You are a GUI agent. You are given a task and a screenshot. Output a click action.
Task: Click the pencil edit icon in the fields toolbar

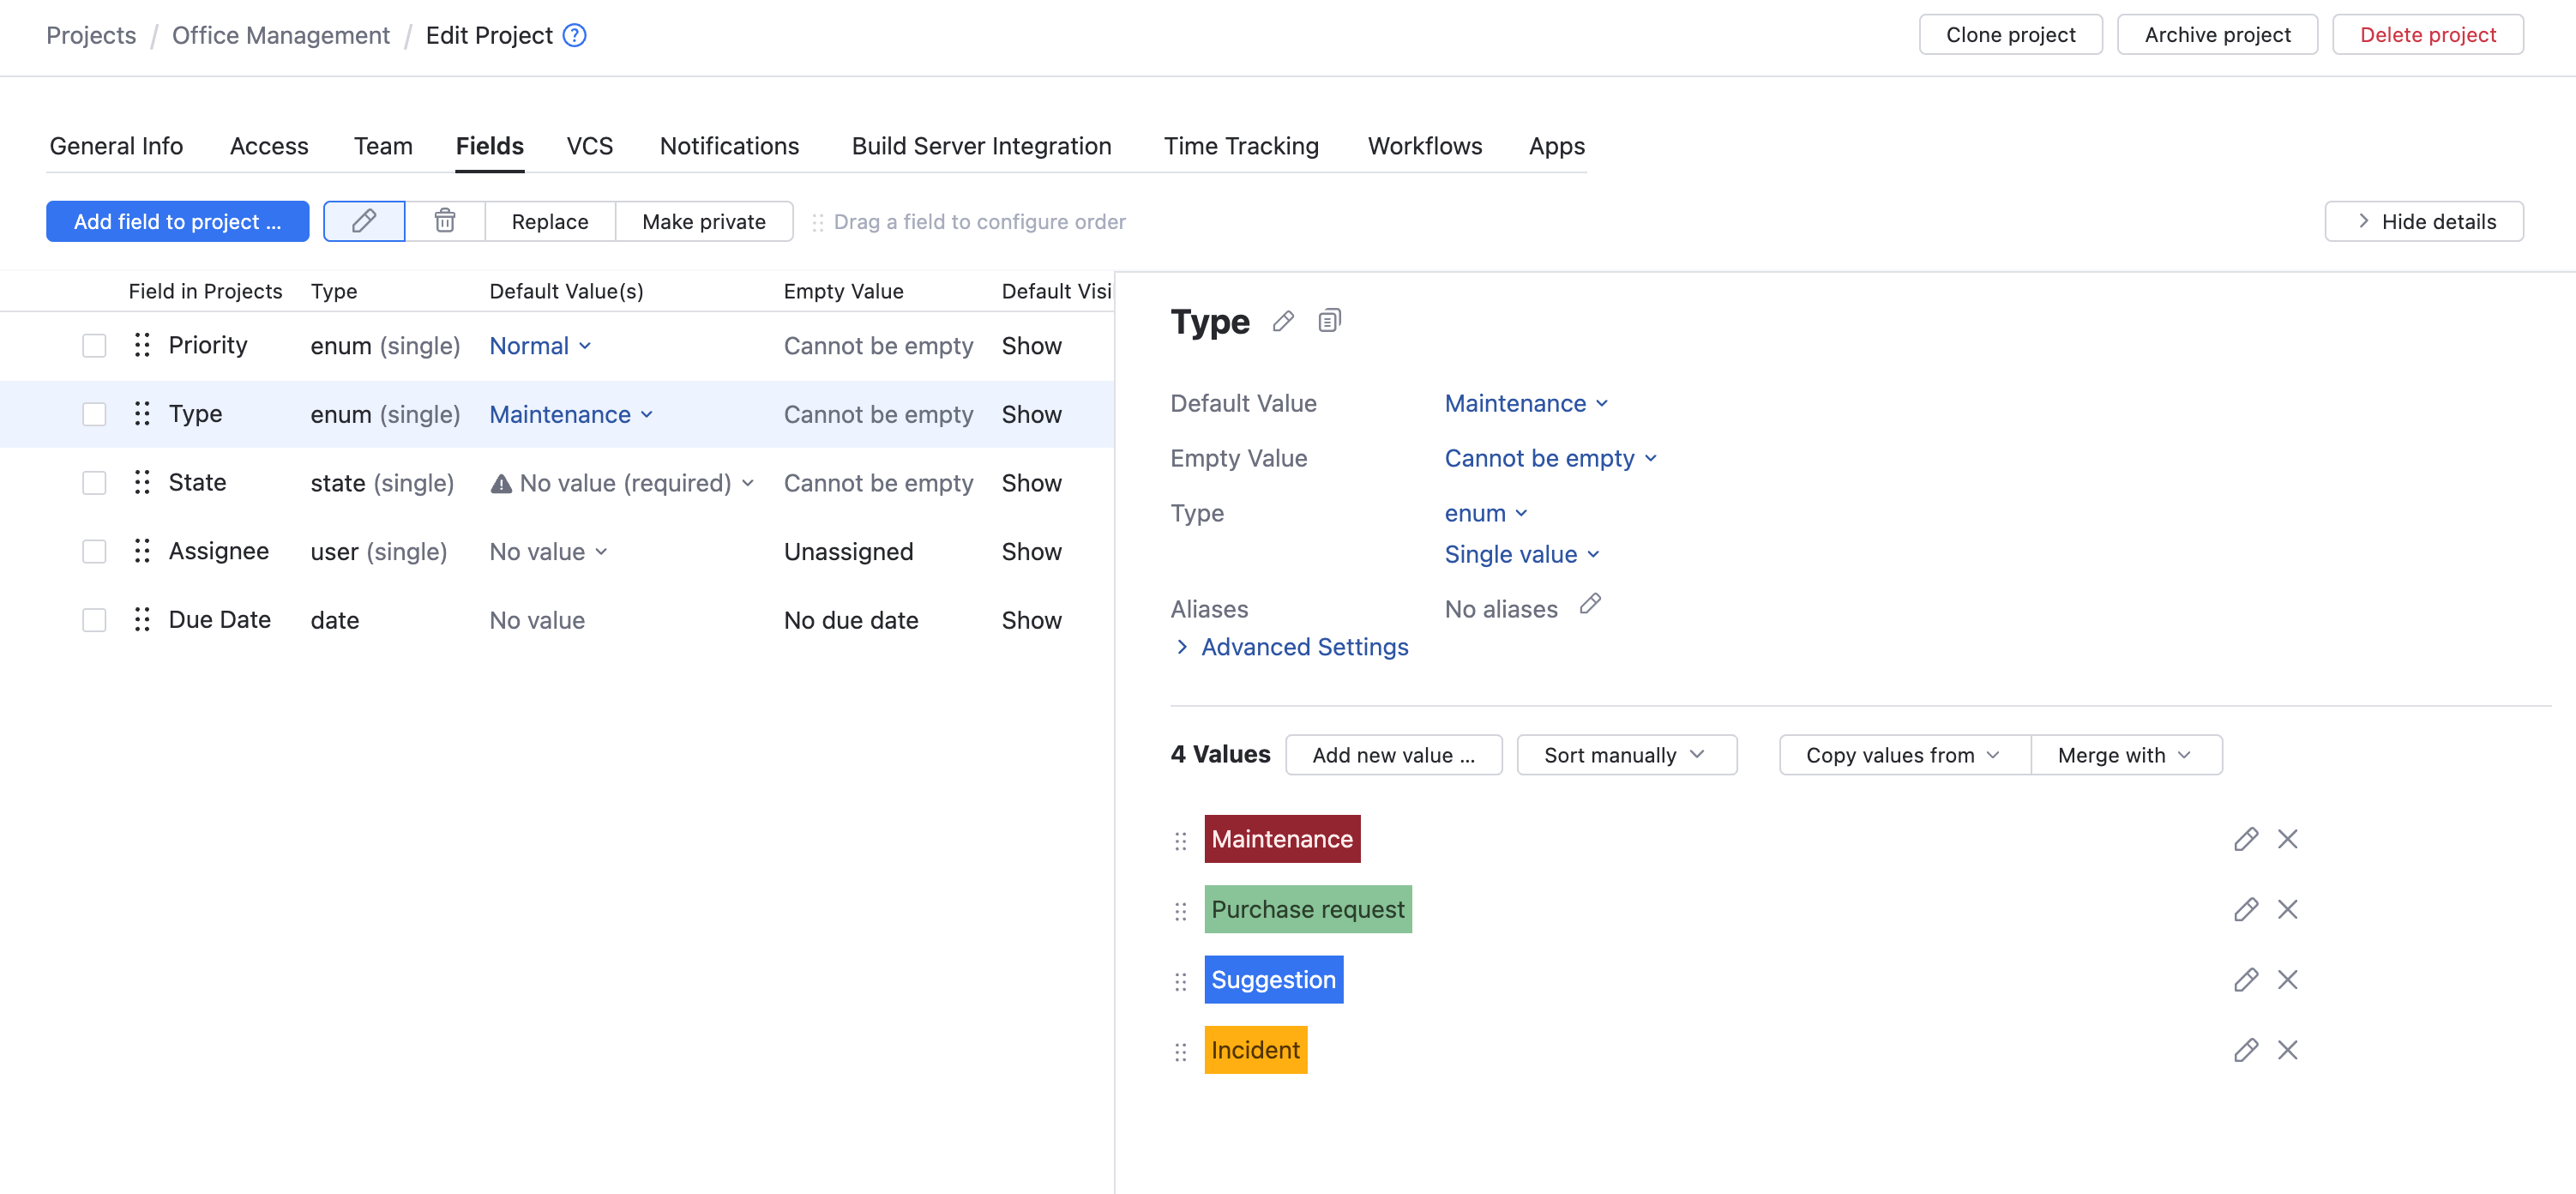pos(364,221)
